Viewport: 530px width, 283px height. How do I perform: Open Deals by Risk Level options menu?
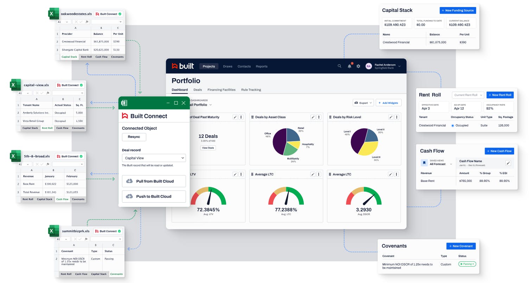[x=396, y=117]
